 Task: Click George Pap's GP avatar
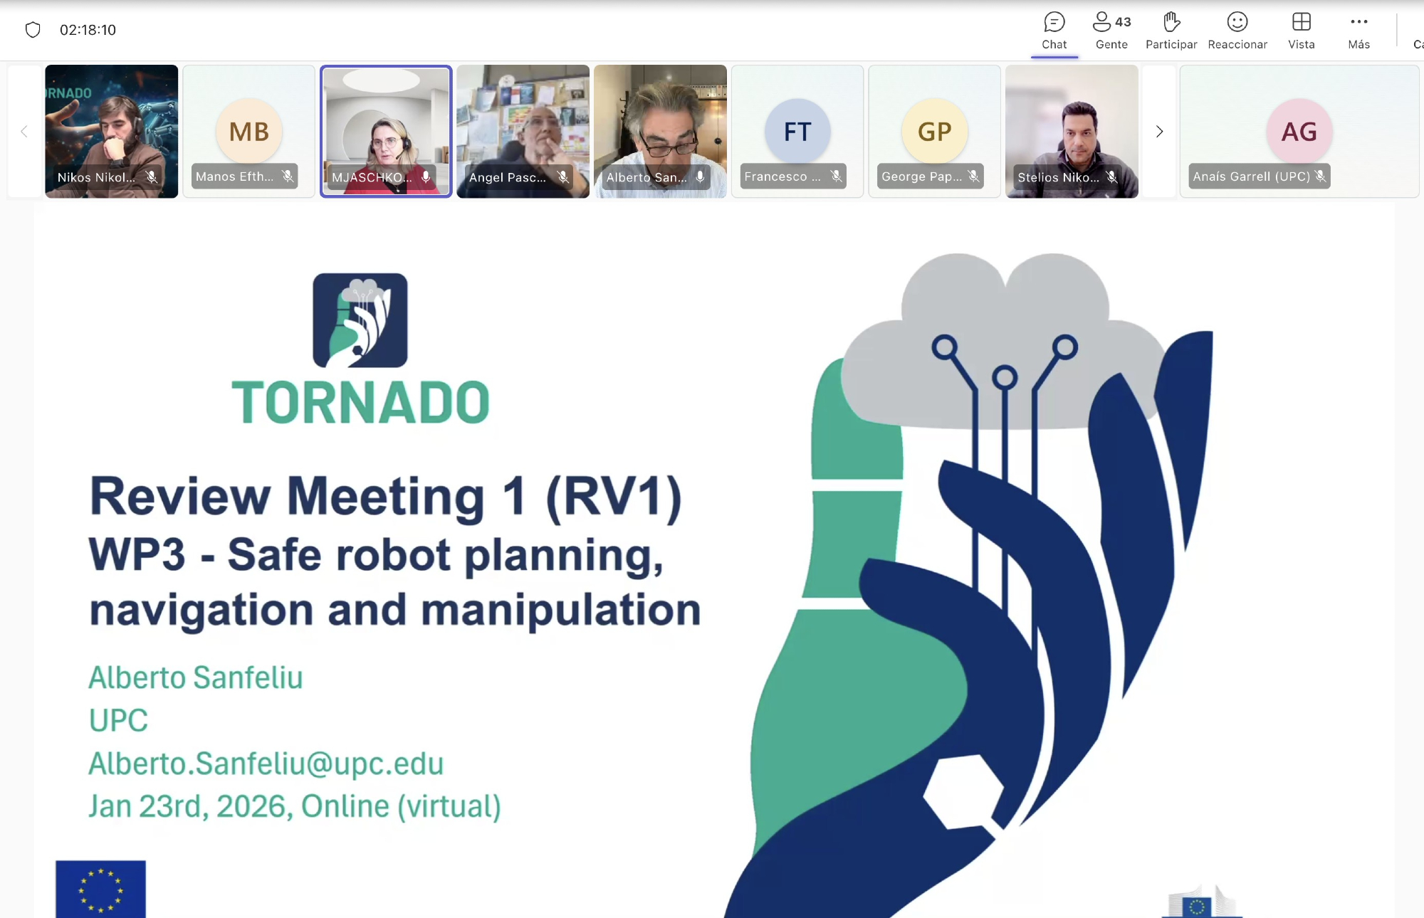pos(934,131)
